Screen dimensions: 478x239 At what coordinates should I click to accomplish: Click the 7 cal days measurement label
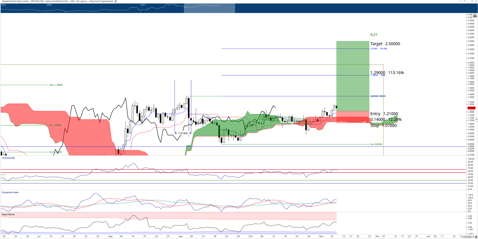click(x=183, y=133)
